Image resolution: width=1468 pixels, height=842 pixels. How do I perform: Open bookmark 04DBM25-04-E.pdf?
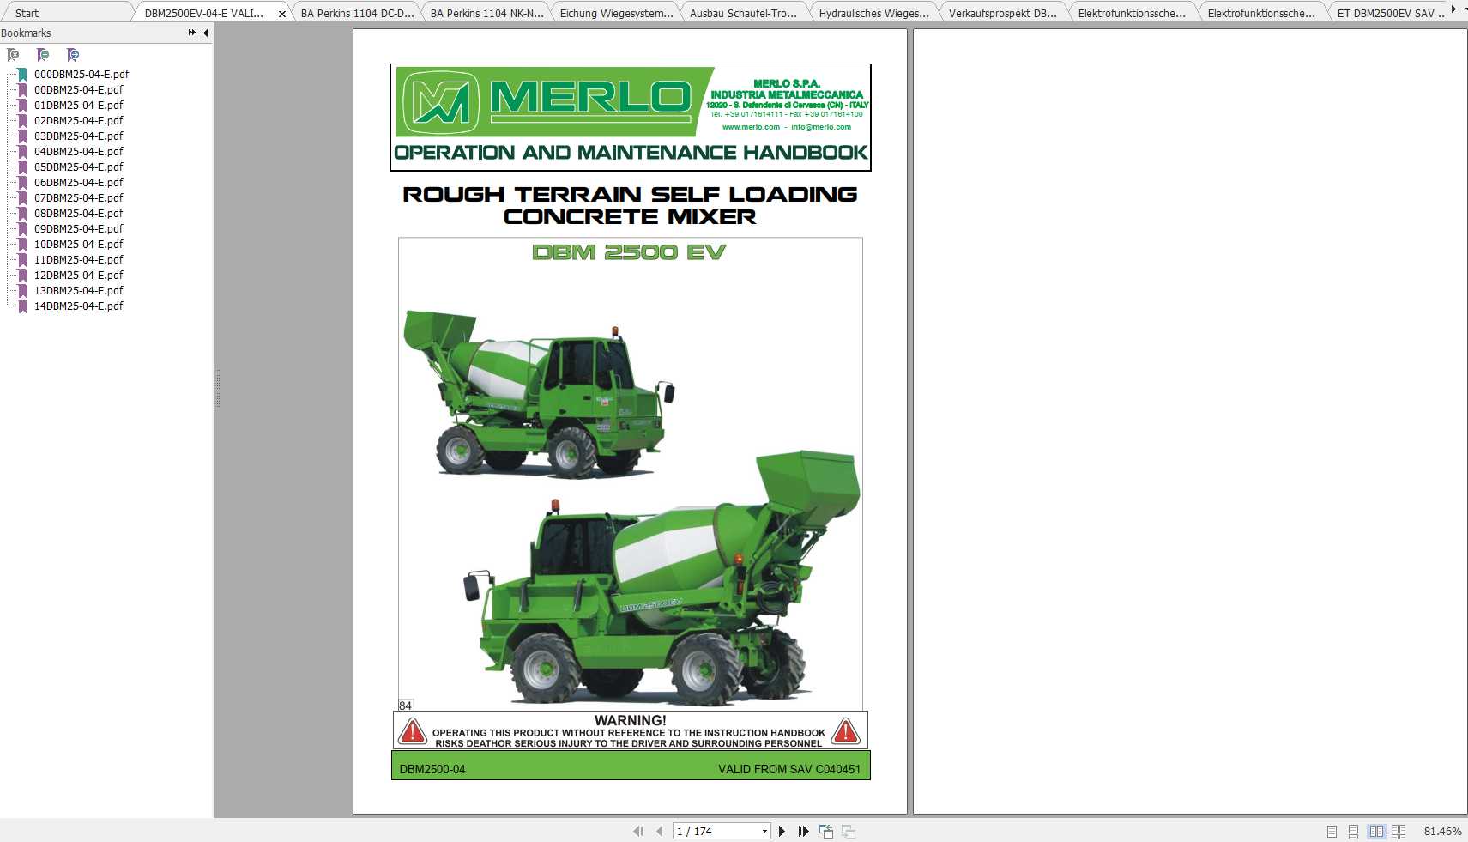click(x=79, y=151)
